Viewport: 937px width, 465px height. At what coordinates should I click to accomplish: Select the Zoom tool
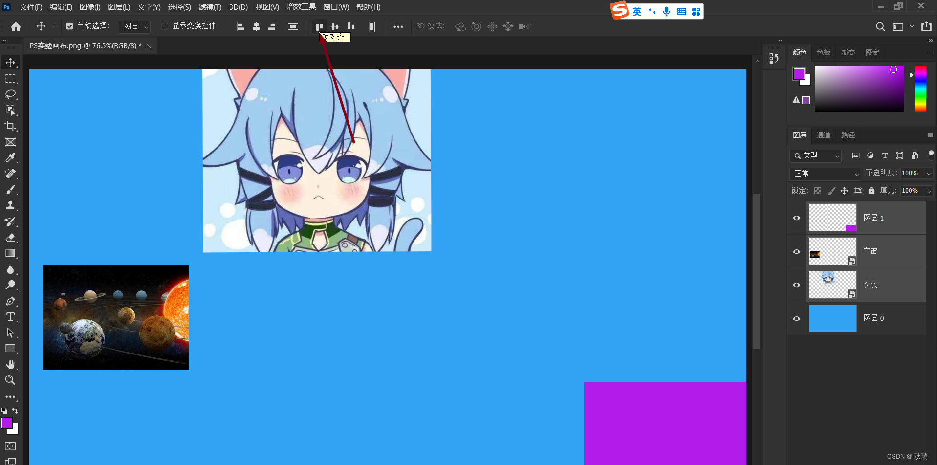coord(10,380)
